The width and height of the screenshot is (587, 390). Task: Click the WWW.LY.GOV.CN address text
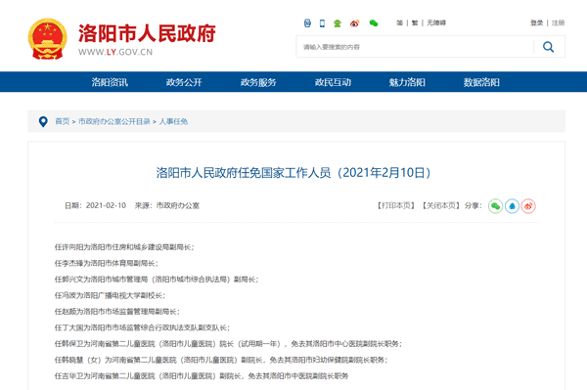[x=115, y=52]
